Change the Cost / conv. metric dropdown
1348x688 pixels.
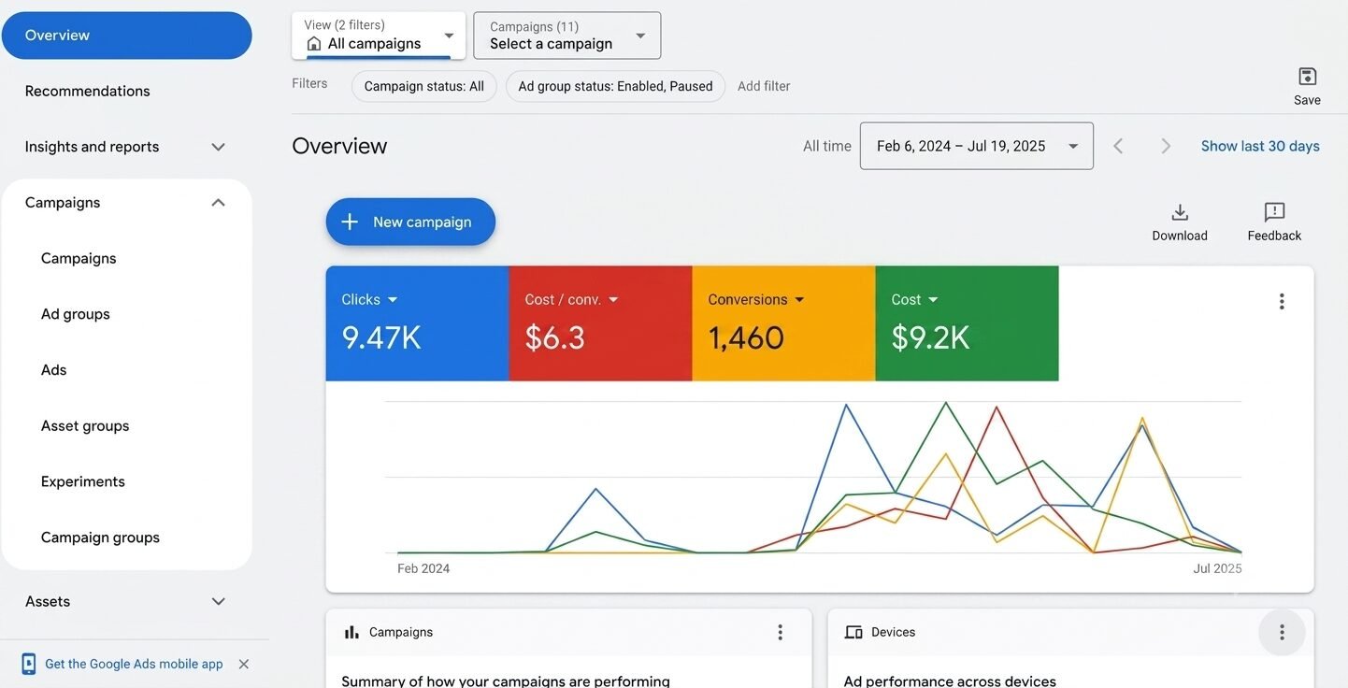(x=613, y=299)
